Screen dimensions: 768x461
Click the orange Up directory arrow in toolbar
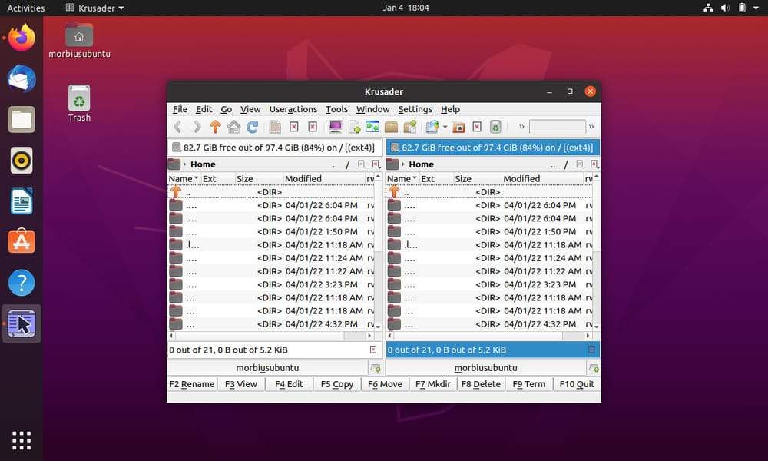pos(215,127)
